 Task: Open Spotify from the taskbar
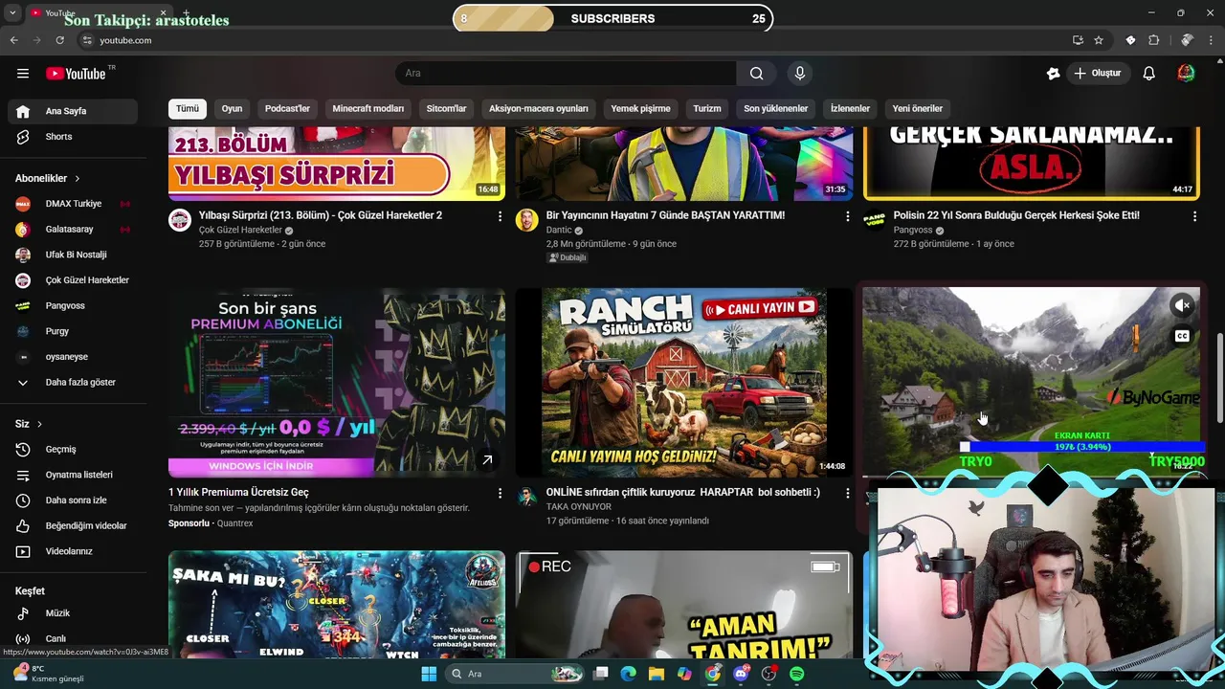click(x=797, y=674)
